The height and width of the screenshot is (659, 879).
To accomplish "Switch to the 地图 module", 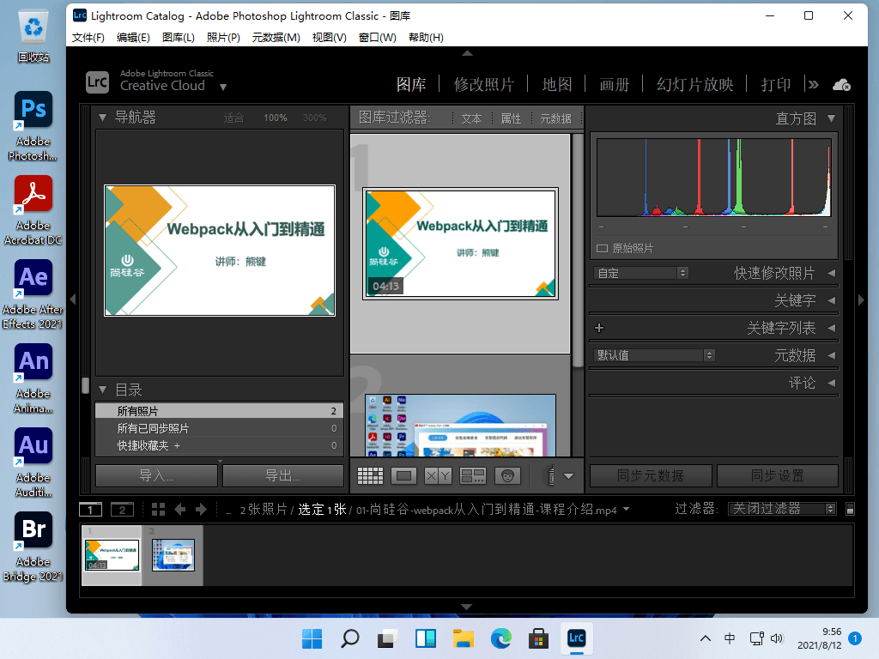I will tap(556, 85).
